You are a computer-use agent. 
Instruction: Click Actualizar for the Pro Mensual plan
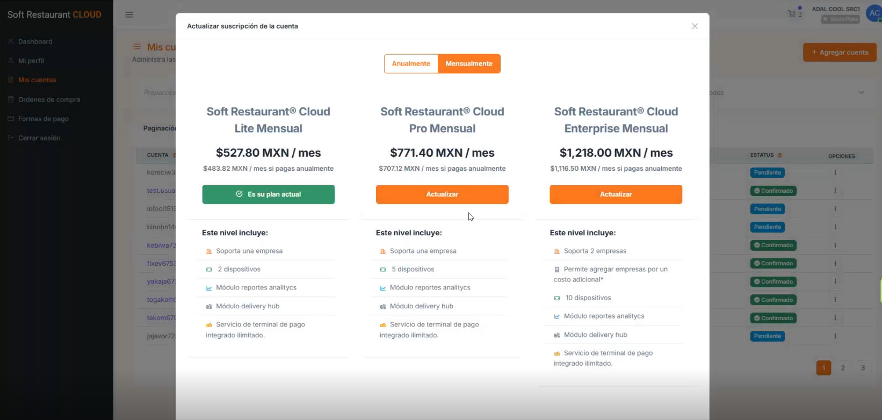[442, 194]
